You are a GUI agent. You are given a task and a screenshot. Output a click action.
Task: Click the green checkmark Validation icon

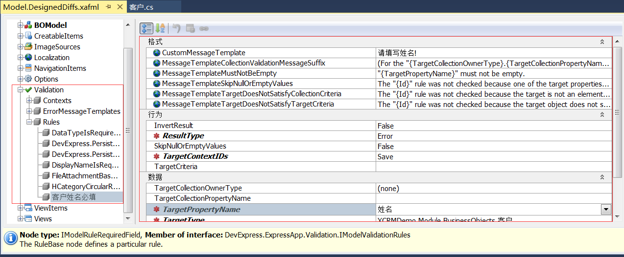(x=28, y=89)
